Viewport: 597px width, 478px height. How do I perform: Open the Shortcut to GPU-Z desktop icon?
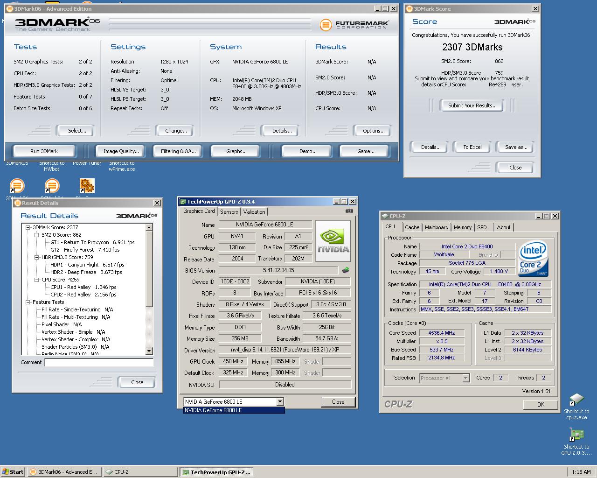[576, 442]
